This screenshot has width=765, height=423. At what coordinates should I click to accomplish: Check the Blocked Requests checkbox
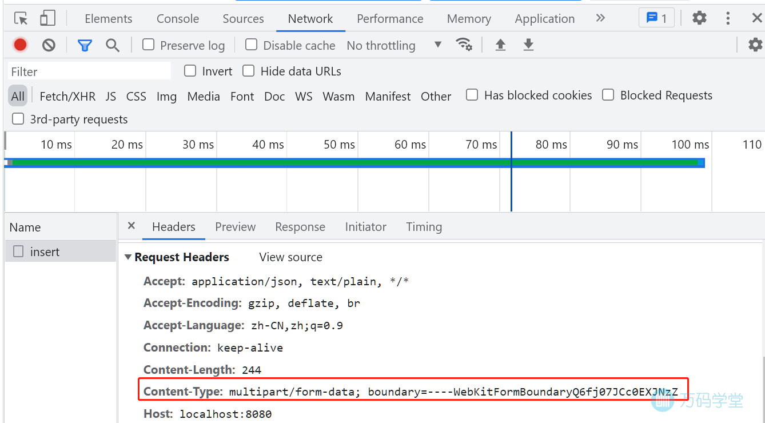(608, 95)
